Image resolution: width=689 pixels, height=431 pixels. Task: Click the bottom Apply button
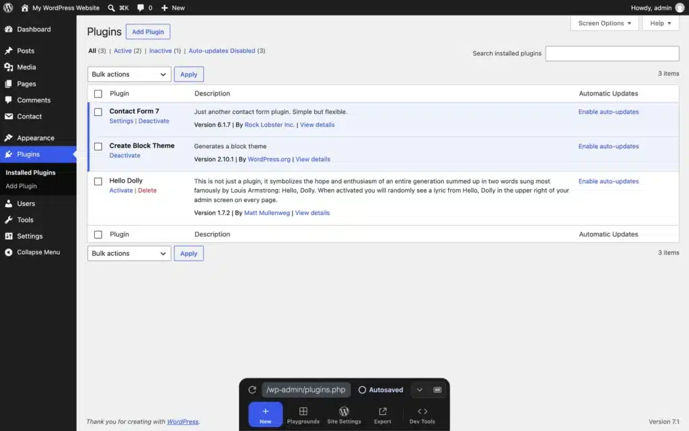tap(188, 253)
